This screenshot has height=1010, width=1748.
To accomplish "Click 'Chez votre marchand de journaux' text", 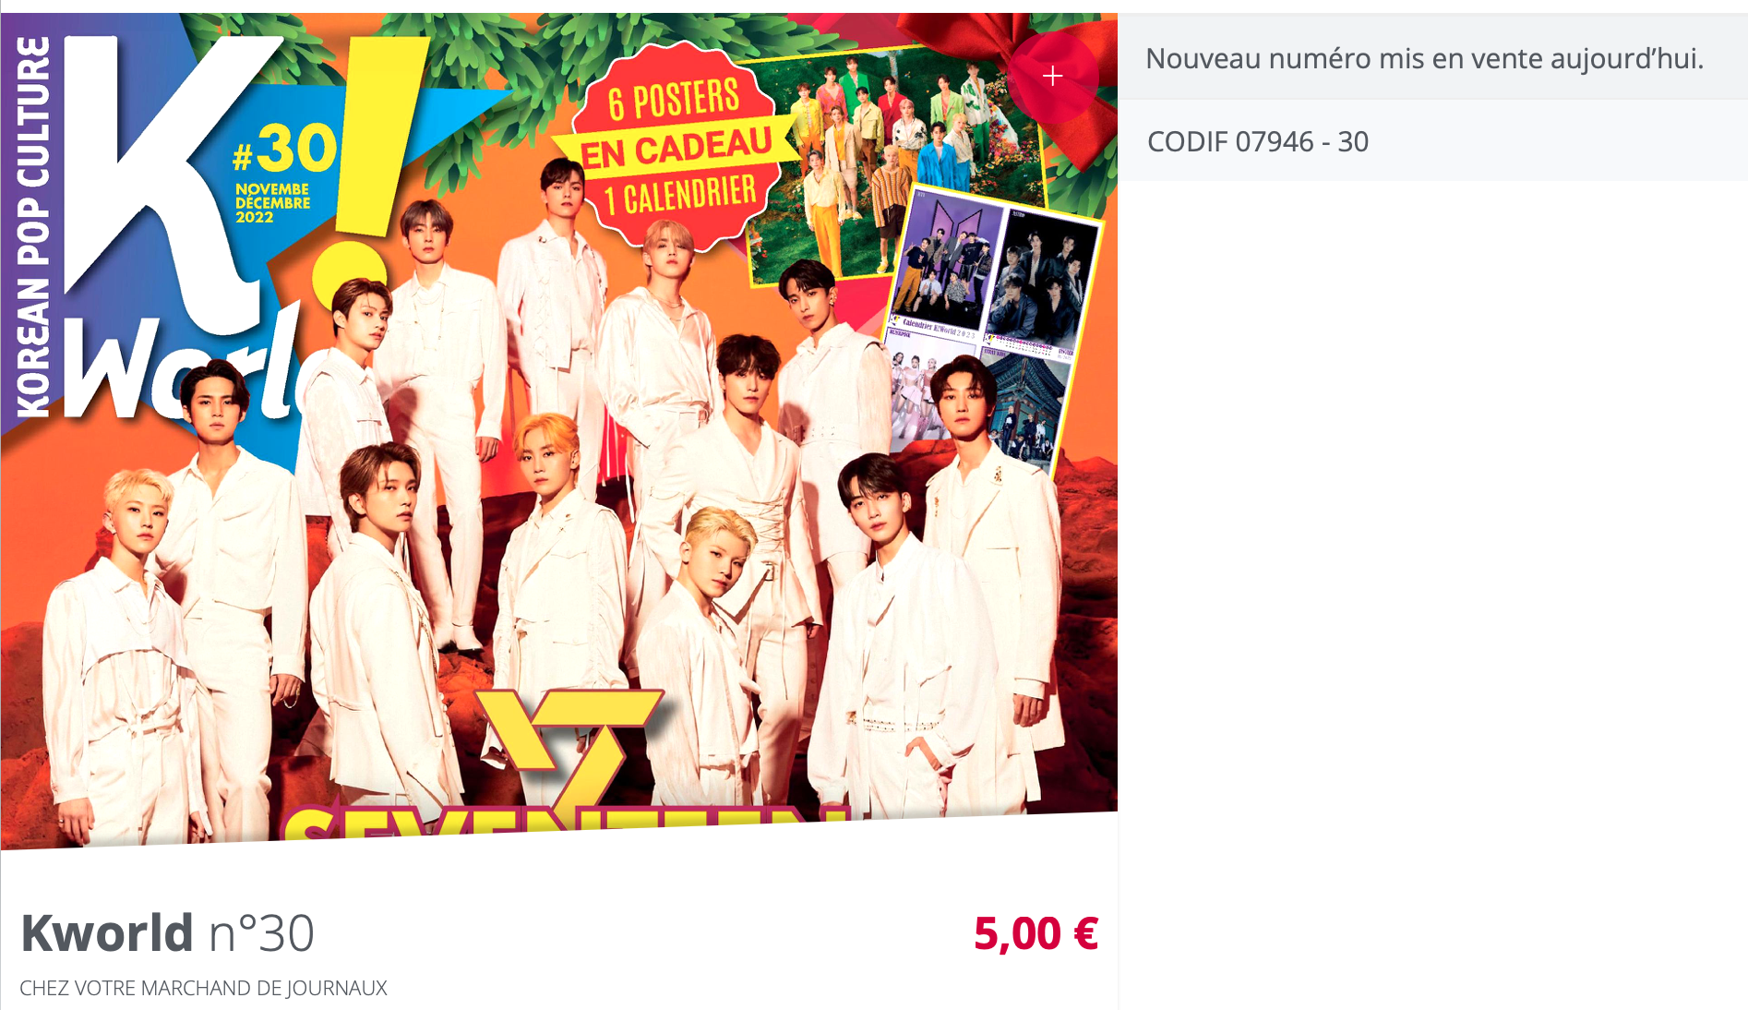I will click(x=203, y=988).
